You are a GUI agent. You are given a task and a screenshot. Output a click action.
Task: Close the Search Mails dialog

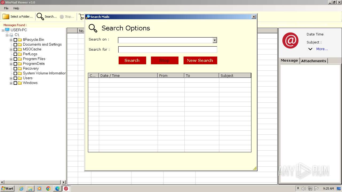(254, 17)
